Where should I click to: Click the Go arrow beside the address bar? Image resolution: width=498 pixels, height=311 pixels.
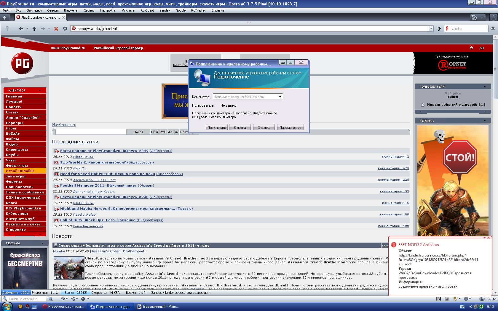tap(439, 29)
